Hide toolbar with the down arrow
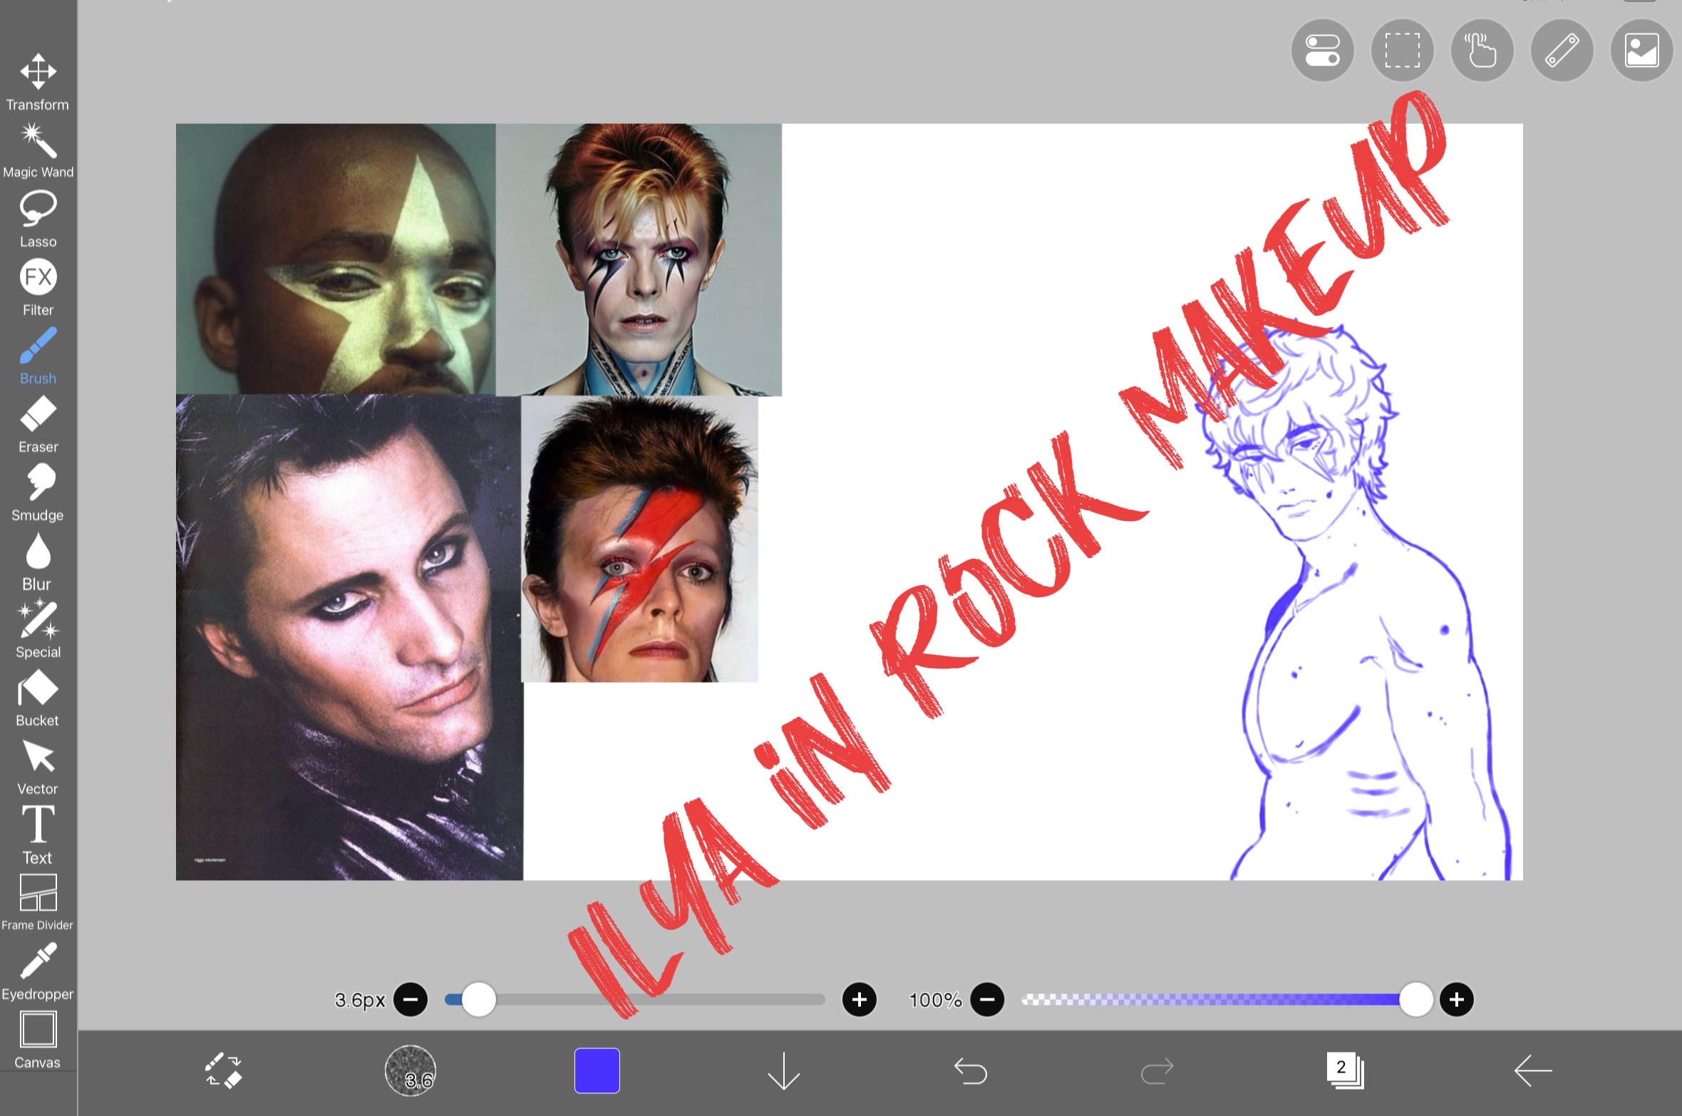The height and width of the screenshot is (1116, 1682). (784, 1070)
